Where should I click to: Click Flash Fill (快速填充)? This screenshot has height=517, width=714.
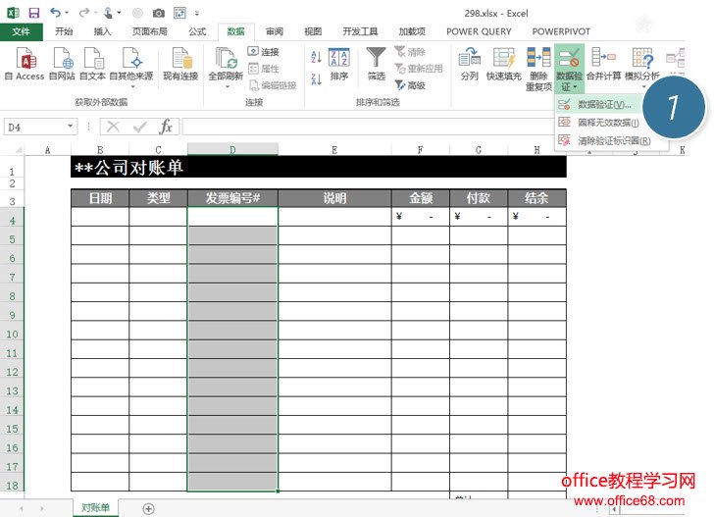(504, 65)
